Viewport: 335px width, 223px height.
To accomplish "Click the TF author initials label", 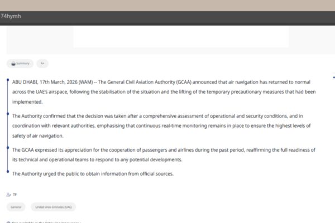I will [15, 195].
